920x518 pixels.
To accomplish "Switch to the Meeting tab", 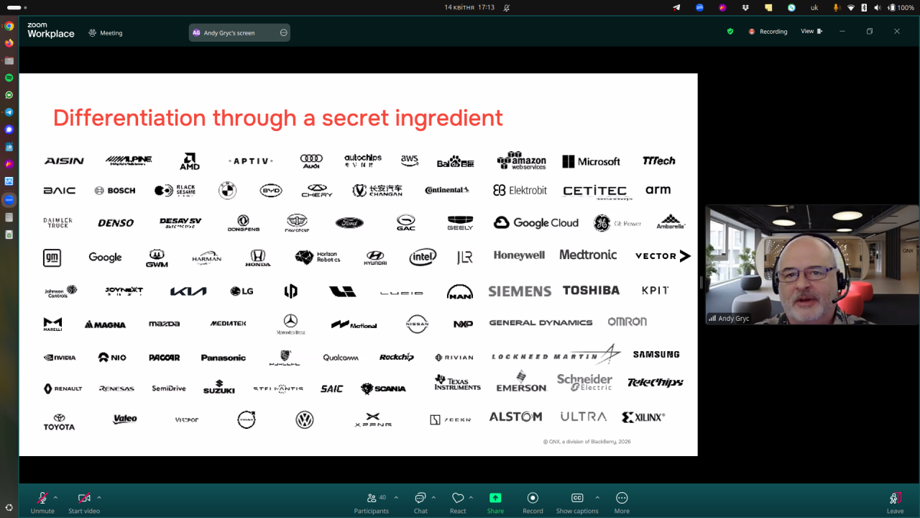I will pyautogui.click(x=105, y=32).
